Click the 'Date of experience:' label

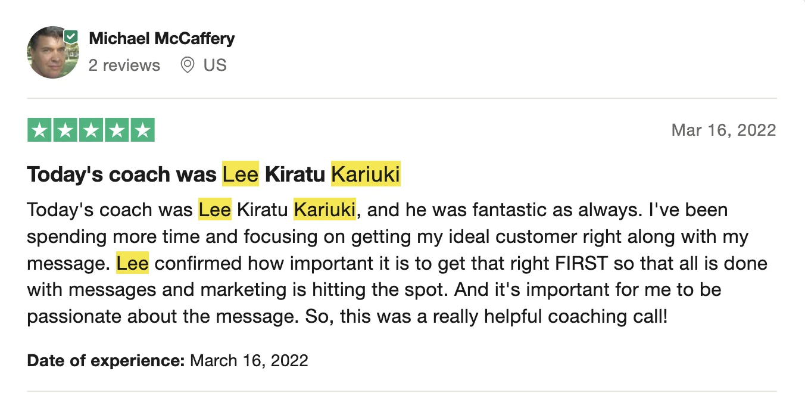[106, 360]
